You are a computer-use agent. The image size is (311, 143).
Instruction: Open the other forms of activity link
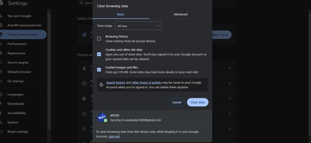point(147,83)
